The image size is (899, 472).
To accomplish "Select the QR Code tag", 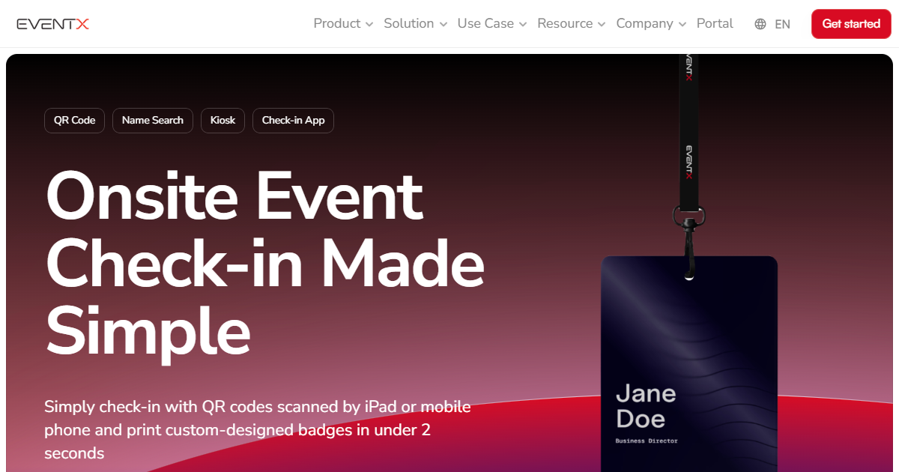I will point(74,120).
